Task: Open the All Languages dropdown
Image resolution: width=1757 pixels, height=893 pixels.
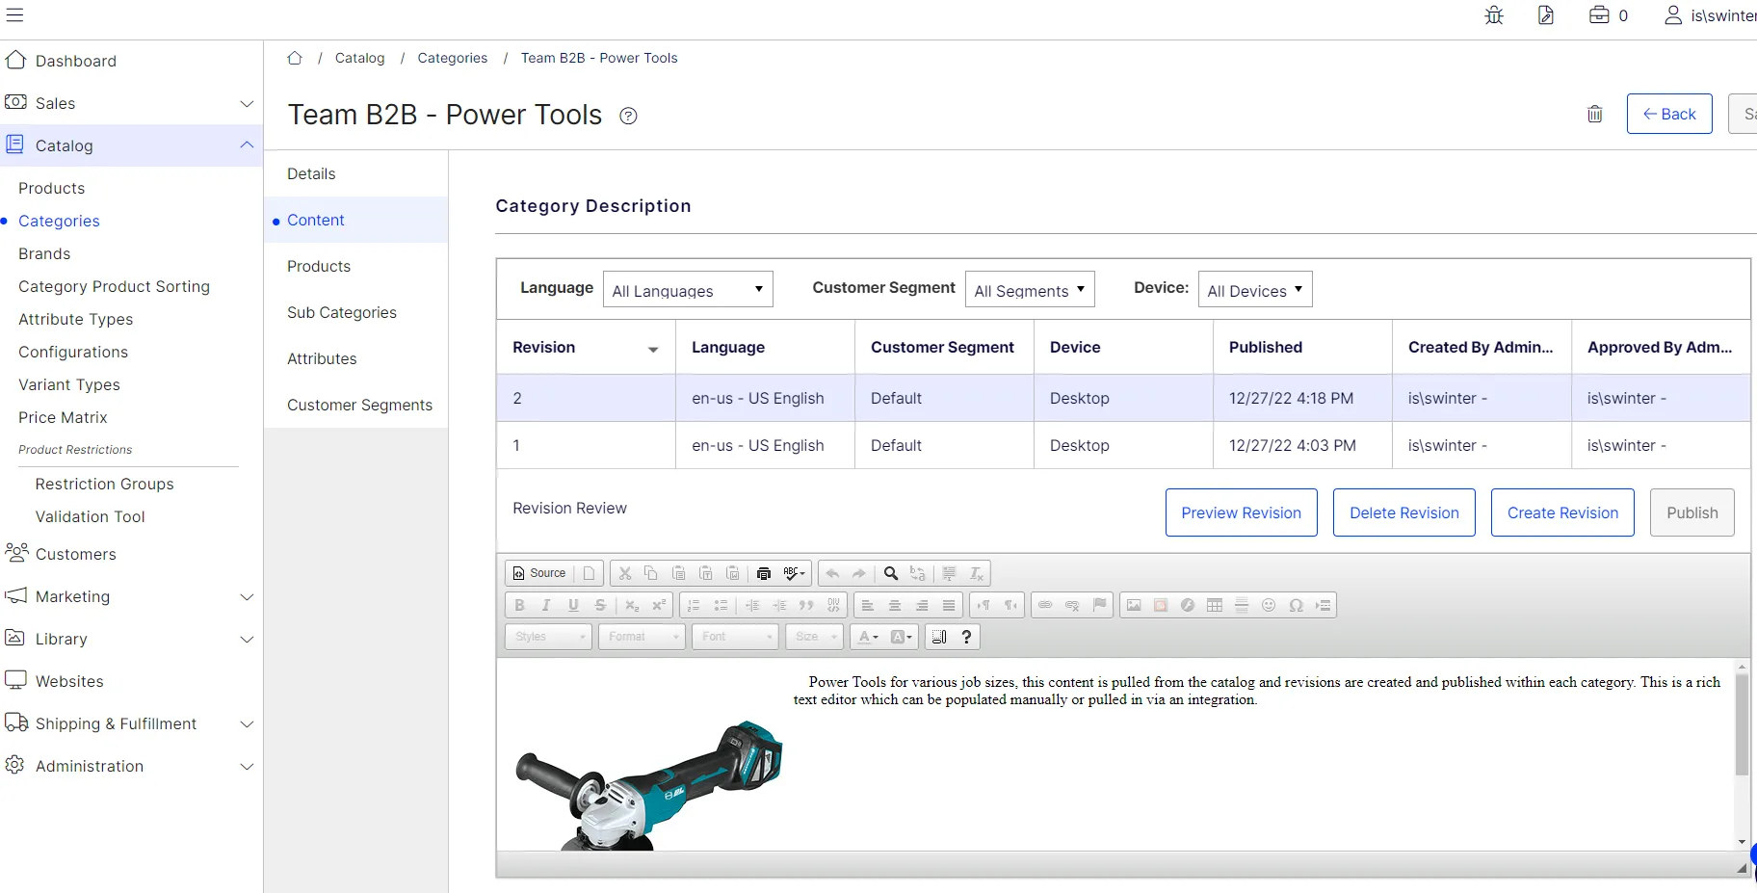Action: 688,289
